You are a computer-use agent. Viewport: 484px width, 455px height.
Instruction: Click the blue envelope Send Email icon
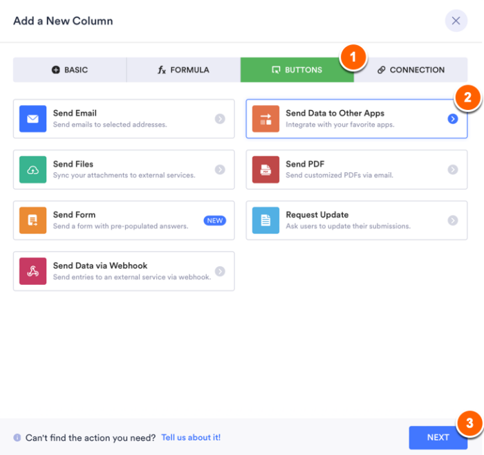pyautogui.click(x=32, y=119)
